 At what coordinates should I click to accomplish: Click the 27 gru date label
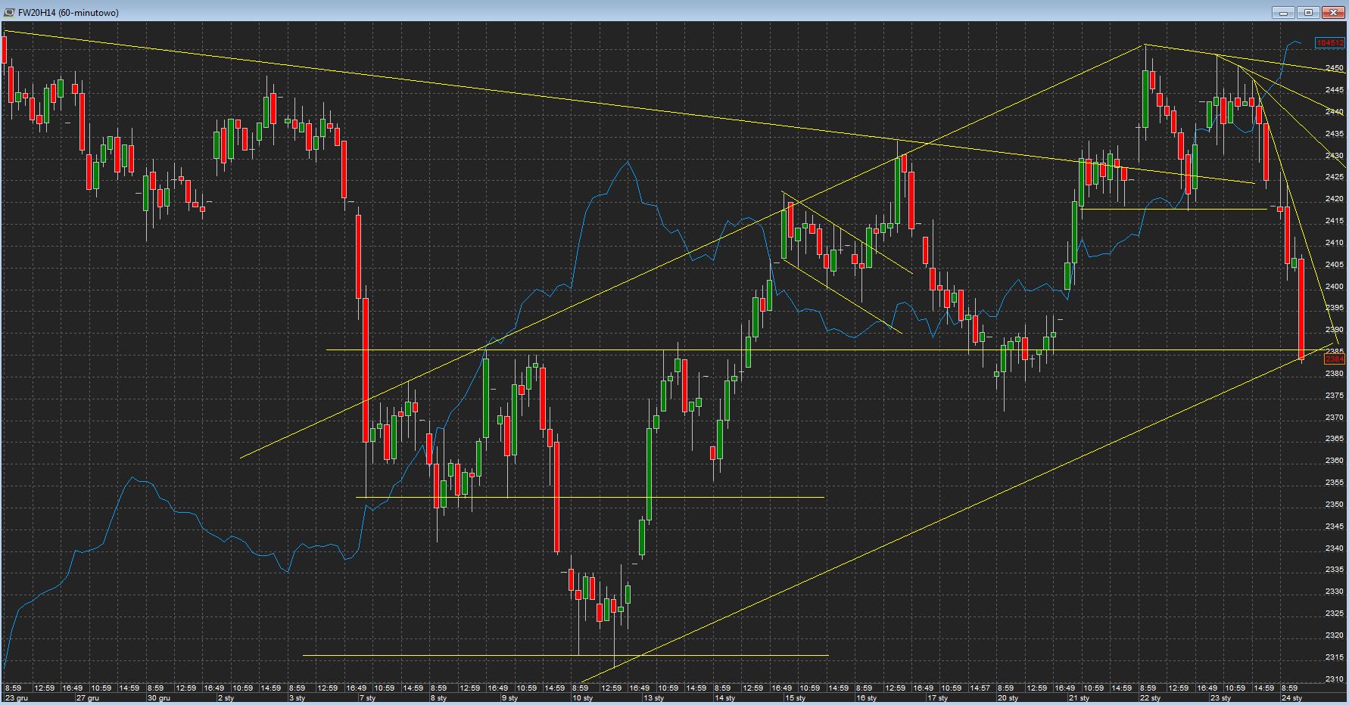[x=88, y=698]
